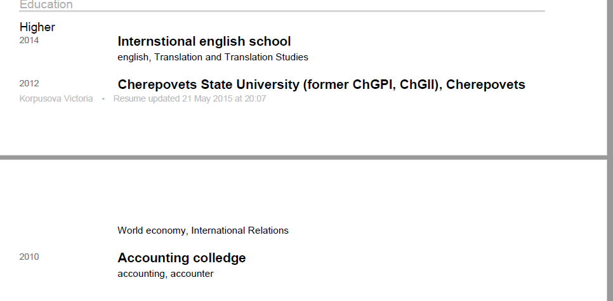
Task: Click the word Cherepovets after ChGII
Action: [x=486, y=84]
